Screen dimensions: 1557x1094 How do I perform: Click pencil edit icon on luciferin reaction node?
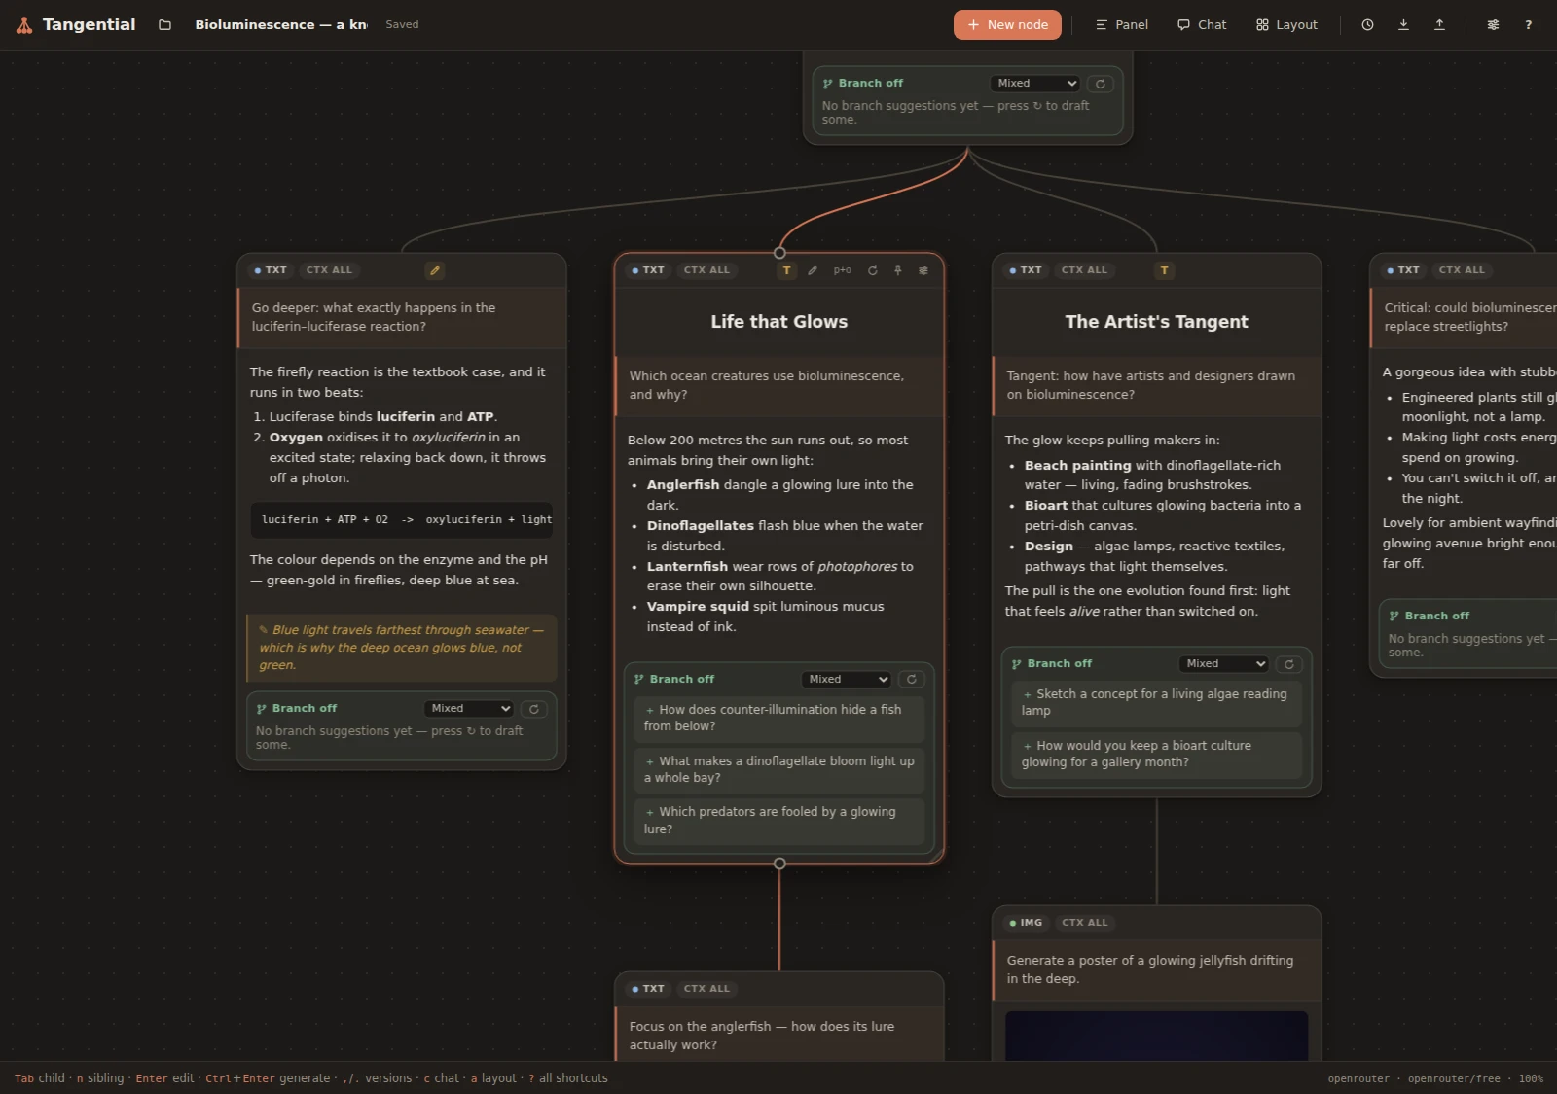[x=435, y=270]
